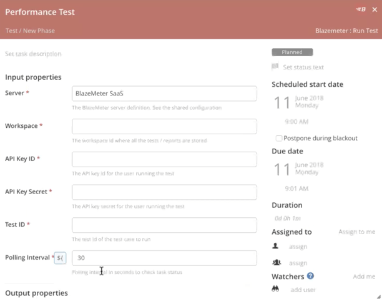382x299 pixels.
Task: Open the due date June 2018 picker
Action: click(x=309, y=165)
